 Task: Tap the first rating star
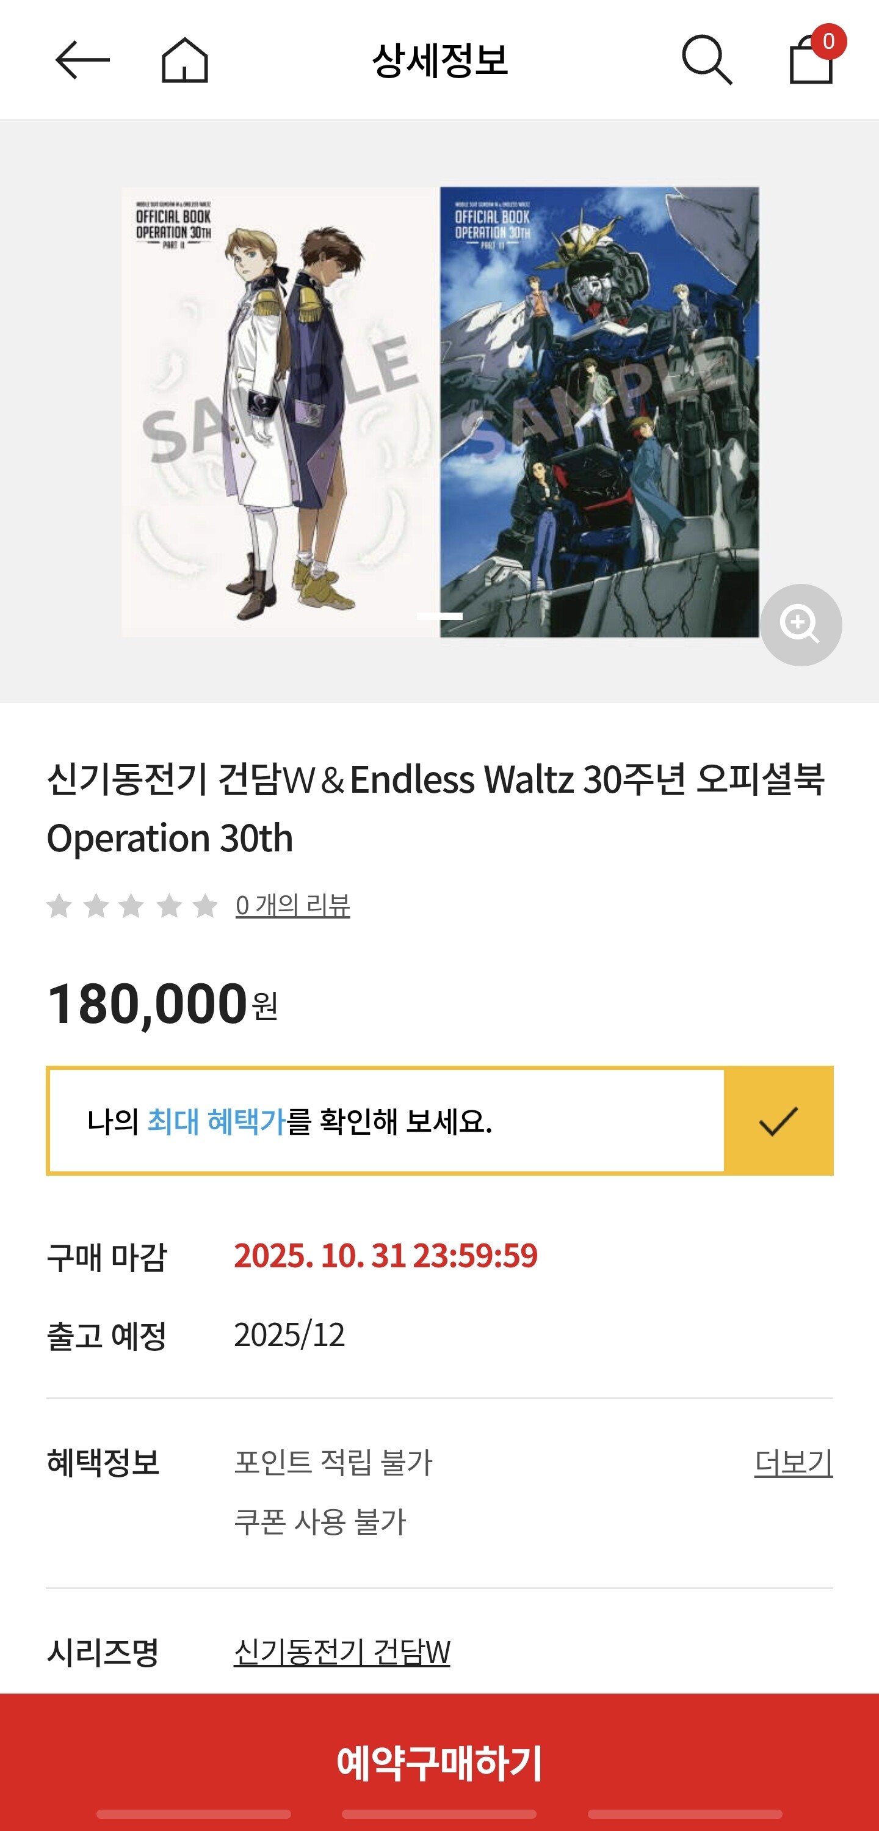pyautogui.click(x=59, y=906)
